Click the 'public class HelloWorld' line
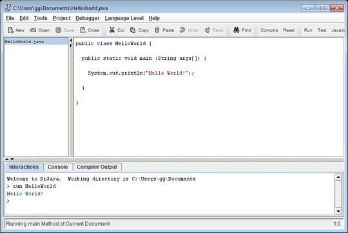The width and height of the screenshot is (348, 233). click(x=113, y=44)
